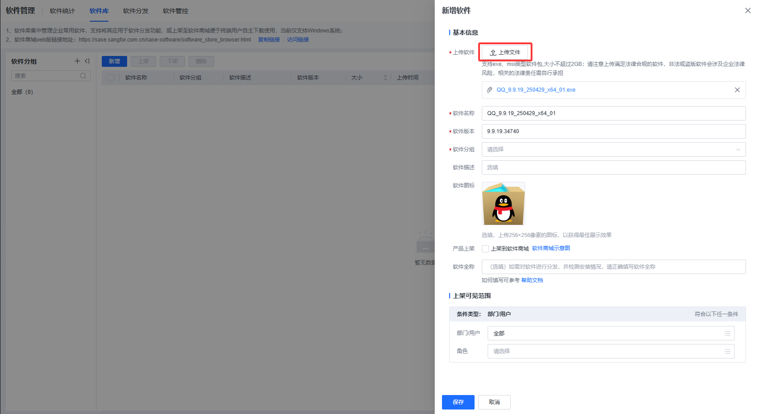Viewport: 760px width, 414px height.
Task: Click the 软件版本 column header
Action: 308,78
